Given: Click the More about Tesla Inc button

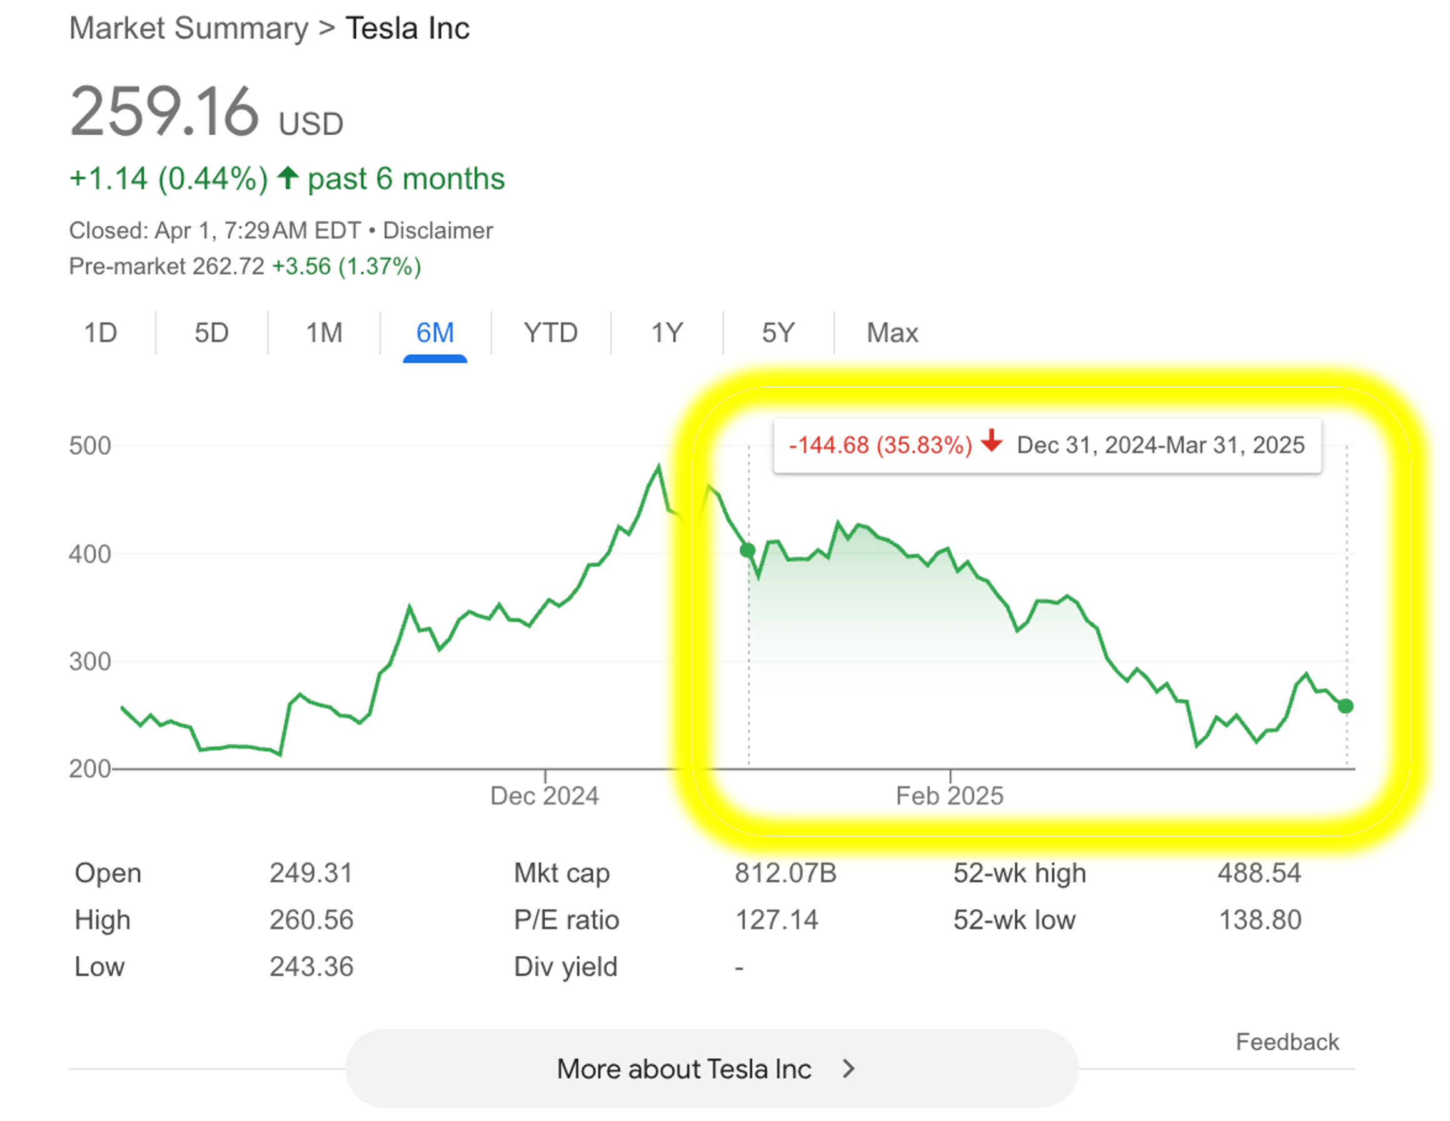Looking at the screenshot, I should click(x=712, y=1068).
